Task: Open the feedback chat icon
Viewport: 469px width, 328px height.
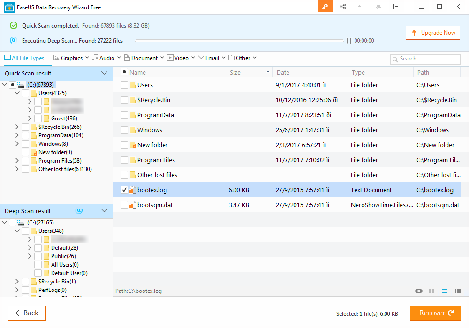Action: pos(378,7)
